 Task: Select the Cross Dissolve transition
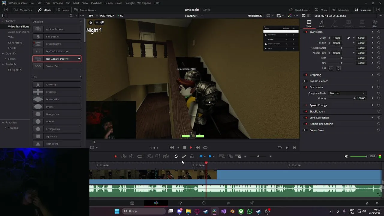(x=57, y=44)
